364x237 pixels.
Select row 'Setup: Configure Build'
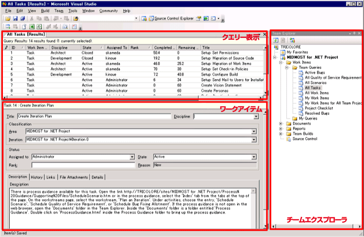(x=134, y=75)
